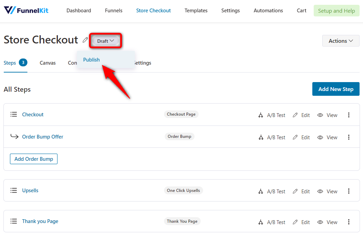This screenshot has height=235, width=363.
Task: Click the Steps count badge showing 3
Action: pos(23,63)
